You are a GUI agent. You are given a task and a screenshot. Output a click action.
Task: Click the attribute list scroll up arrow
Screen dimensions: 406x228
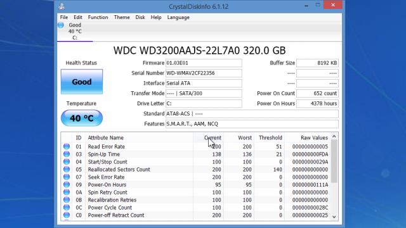pyautogui.click(x=334, y=137)
